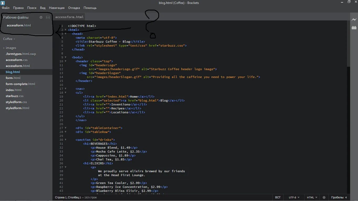358x201 pixels.
Task: Click the headerSlogan.gif src attribute
Action: tap(114, 77)
